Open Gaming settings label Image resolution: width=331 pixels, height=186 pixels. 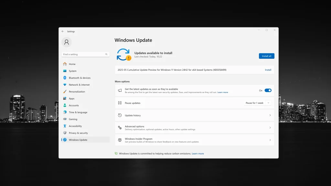coord(73,119)
